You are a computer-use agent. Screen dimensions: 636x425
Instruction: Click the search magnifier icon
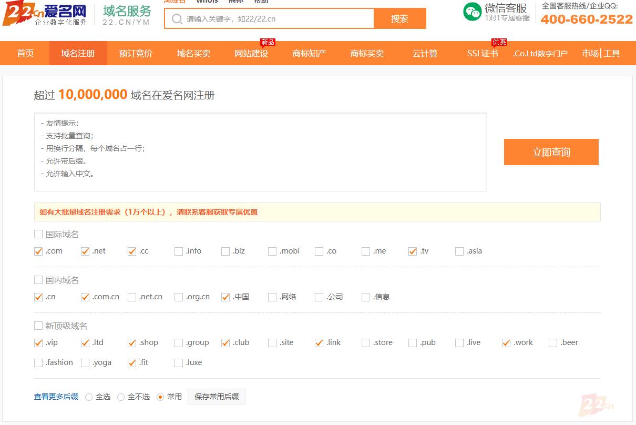click(177, 19)
